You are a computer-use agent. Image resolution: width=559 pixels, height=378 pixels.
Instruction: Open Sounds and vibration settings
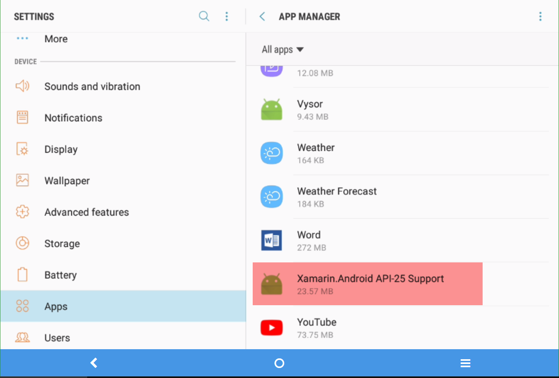pos(123,86)
